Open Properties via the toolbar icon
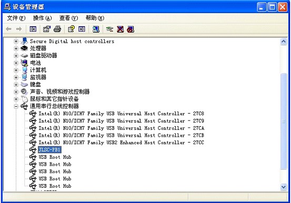This screenshot has height=203, width=291. pos(47,29)
